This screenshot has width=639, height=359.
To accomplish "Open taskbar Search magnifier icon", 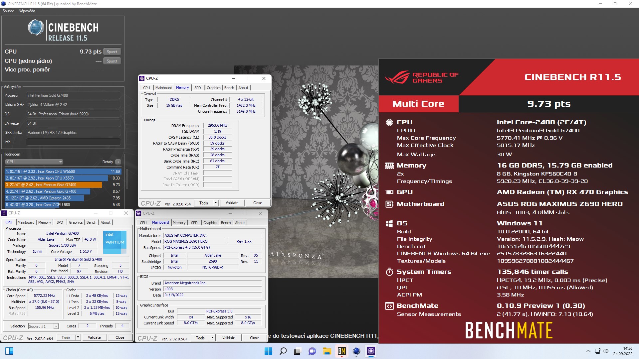I will pyautogui.click(x=283, y=351).
